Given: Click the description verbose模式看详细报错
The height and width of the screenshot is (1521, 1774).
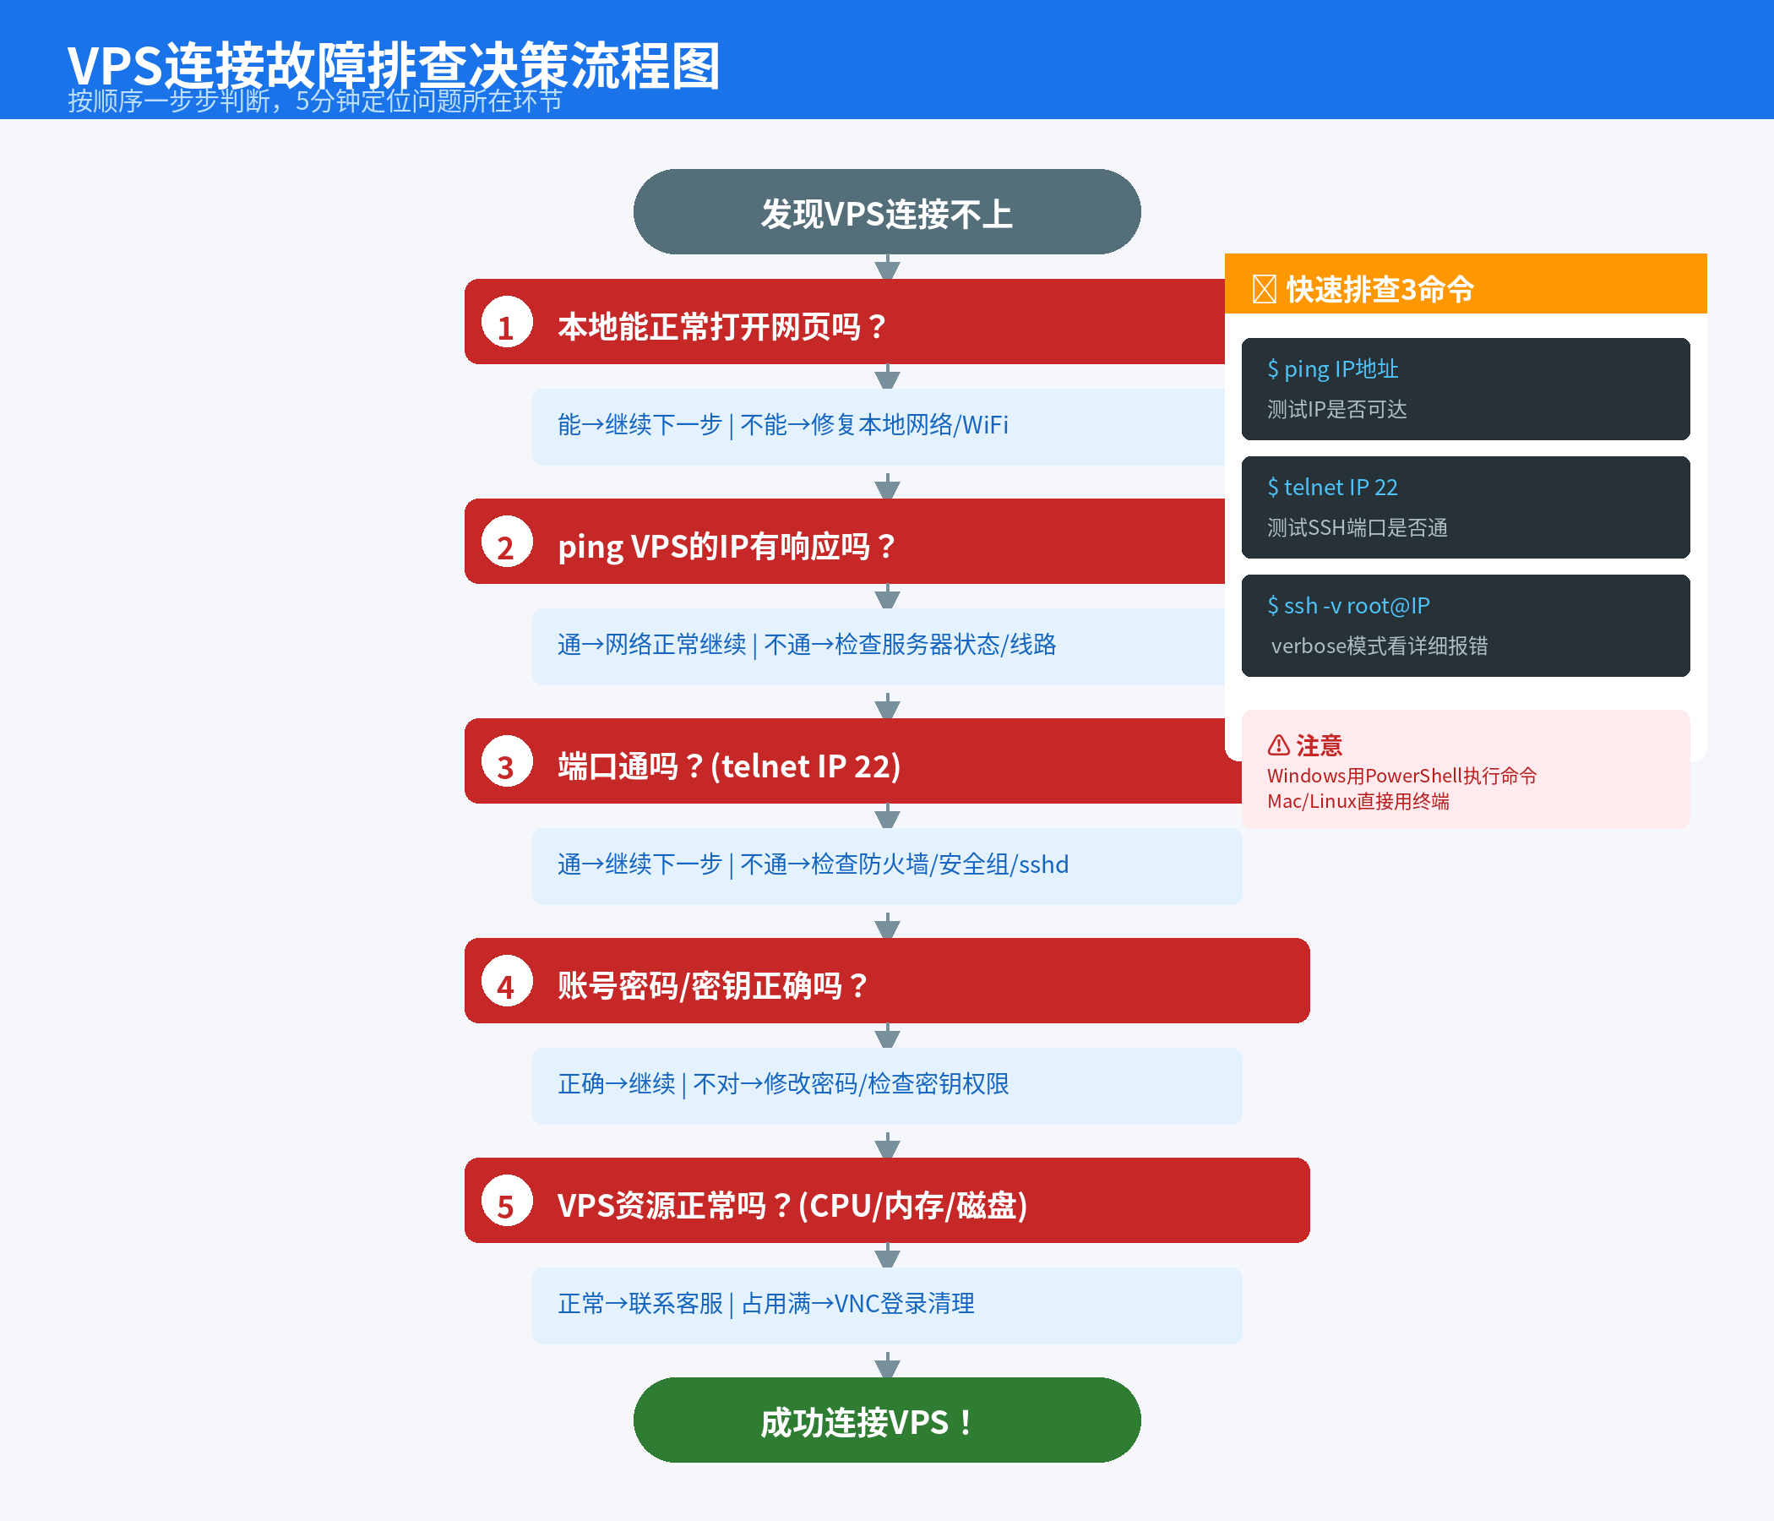Looking at the screenshot, I should tap(1379, 646).
